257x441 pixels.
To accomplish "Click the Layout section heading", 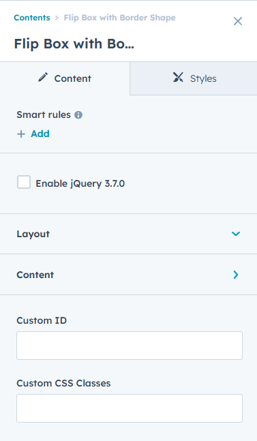I will point(33,234).
